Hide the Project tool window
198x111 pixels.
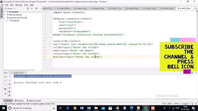40,8
